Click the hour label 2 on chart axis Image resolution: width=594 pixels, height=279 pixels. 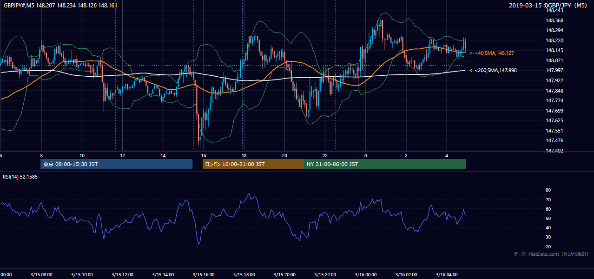(x=406, y=155)
